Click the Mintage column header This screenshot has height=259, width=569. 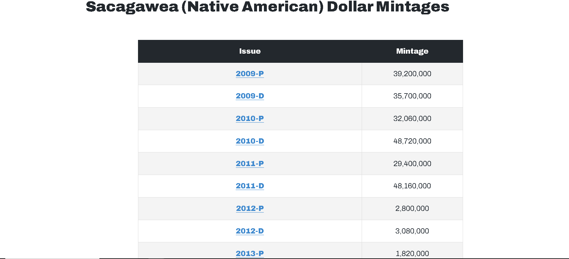(x=412, y=51)
